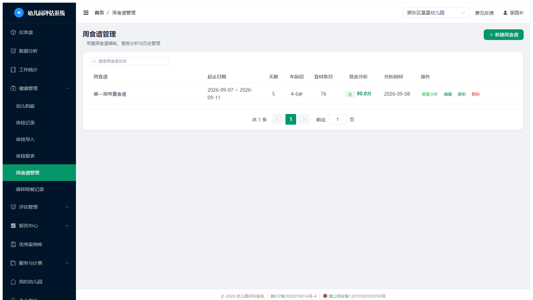The image size is (533, 300).
Task: Click the 冀ICP备2026018014号-4 footer link
Action: click(293, 296)
